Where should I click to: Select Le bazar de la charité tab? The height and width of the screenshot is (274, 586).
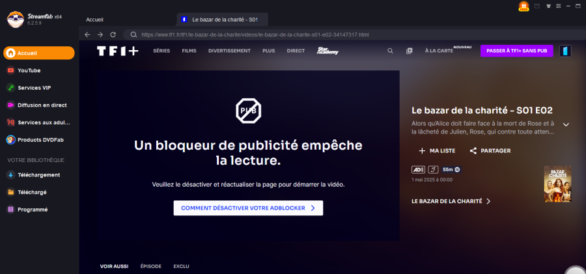[223, 20]
